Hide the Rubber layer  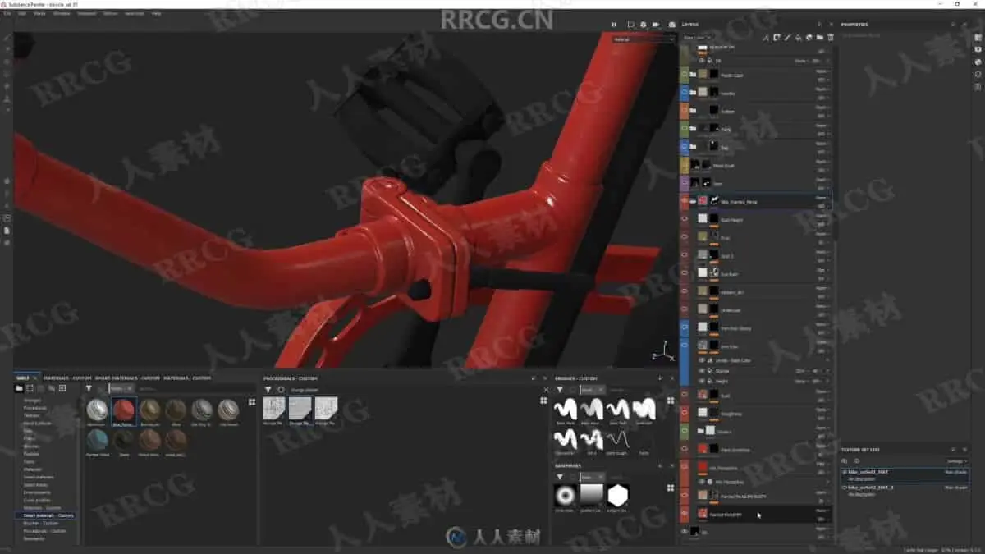[x=685, y=111]
